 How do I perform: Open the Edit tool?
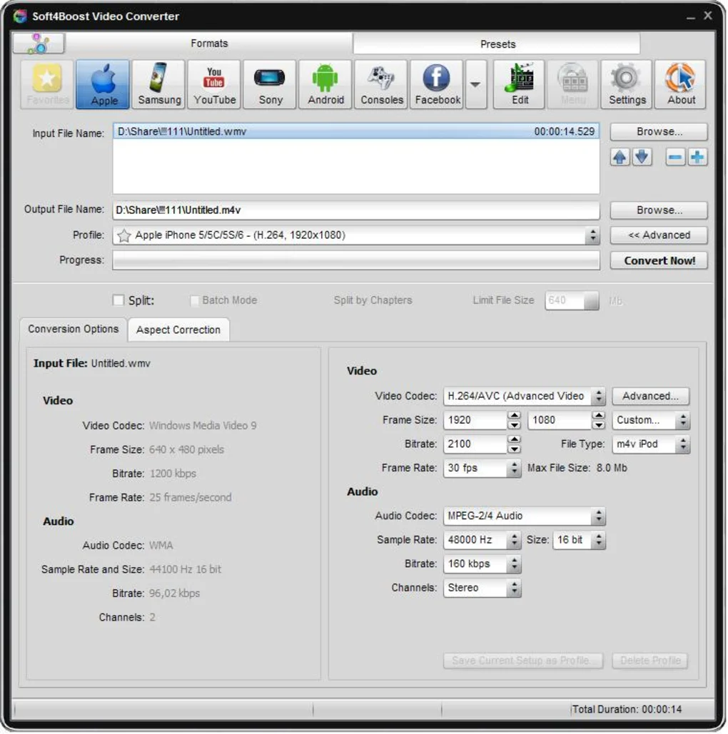click(518, 84)
